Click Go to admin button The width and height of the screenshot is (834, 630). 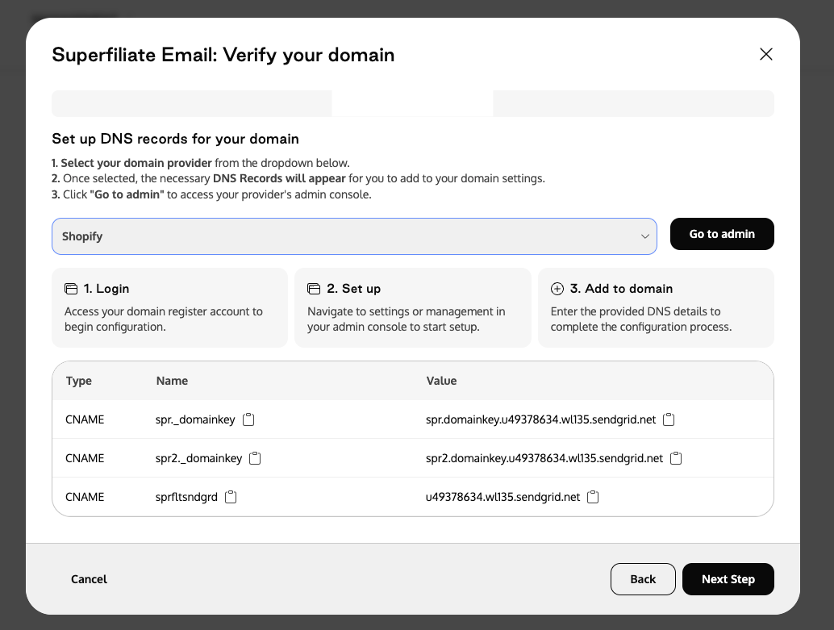[722, 234]
